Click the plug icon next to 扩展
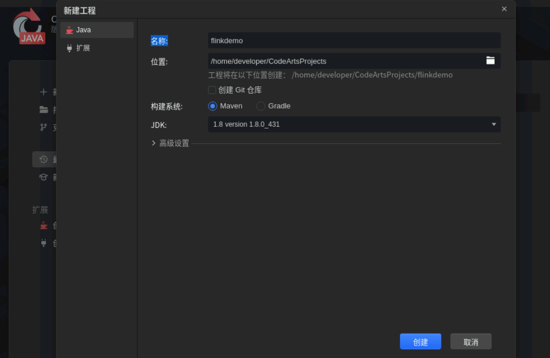 (x=70, y=48)
